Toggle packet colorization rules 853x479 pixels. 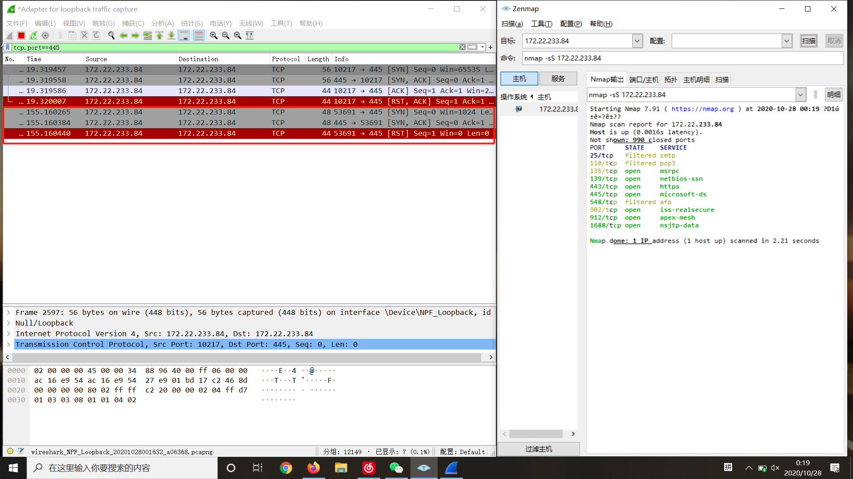click(x=199, y=35)
